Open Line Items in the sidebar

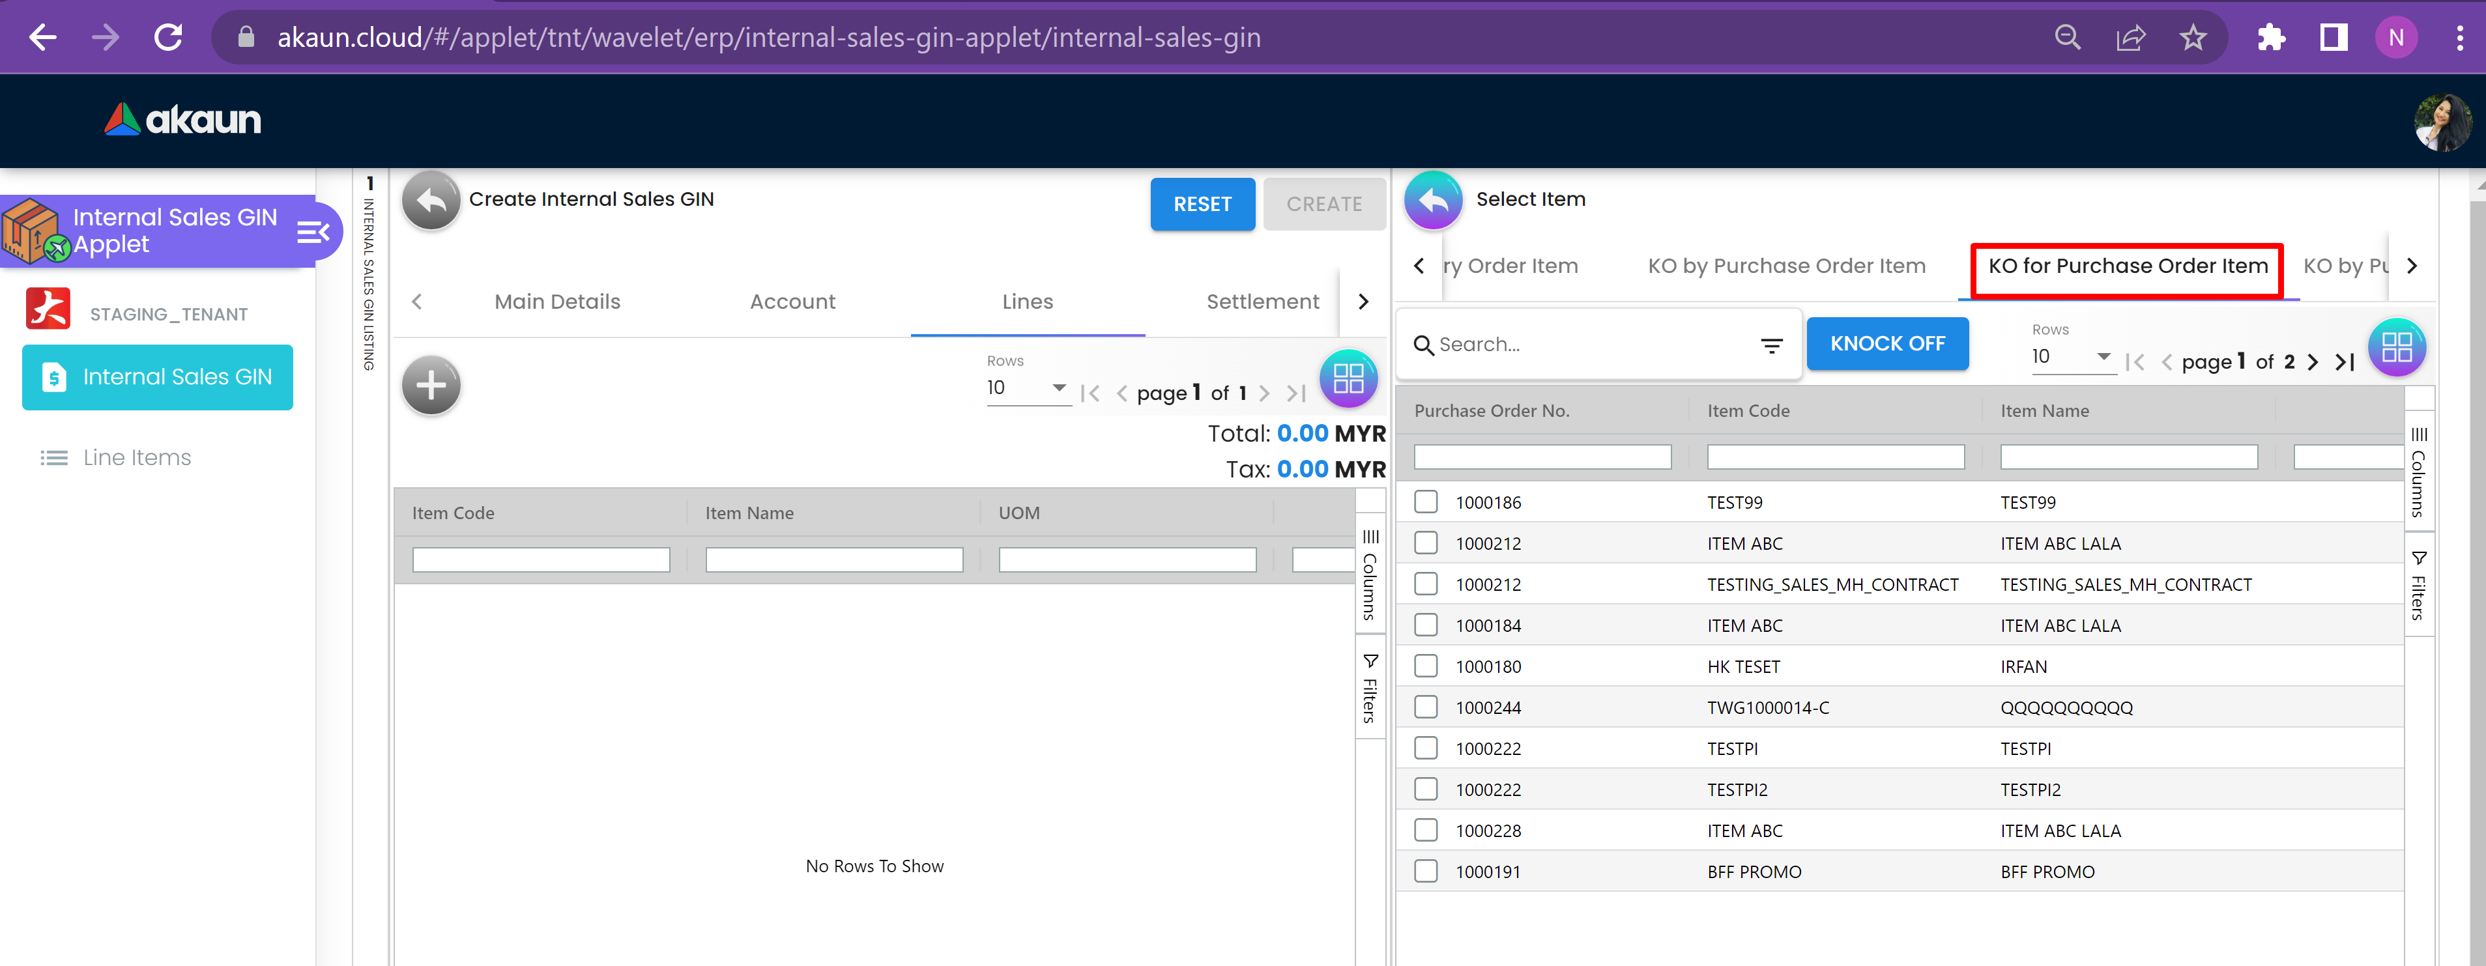tap(136, 457)
